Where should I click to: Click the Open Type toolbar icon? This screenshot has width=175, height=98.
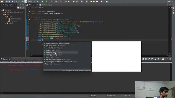[x=74, y=1]
